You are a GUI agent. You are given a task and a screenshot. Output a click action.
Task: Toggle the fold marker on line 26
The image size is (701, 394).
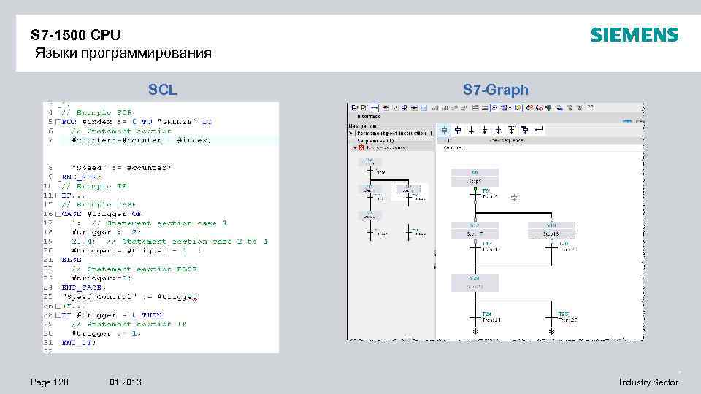click(58, 306)
